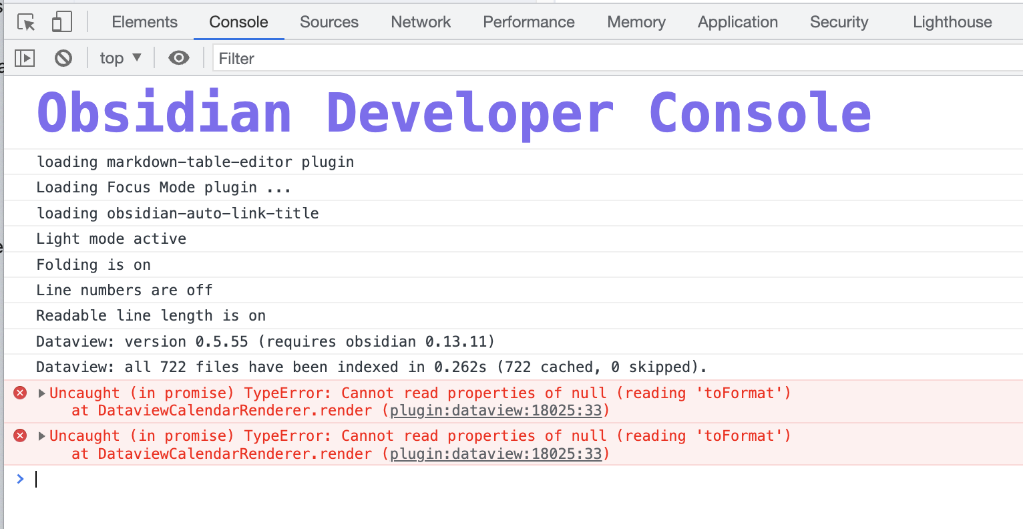Screen dimensions: 1023x529
Task: Click the blue console prompt chevron
Action: [x=20, y=479]
